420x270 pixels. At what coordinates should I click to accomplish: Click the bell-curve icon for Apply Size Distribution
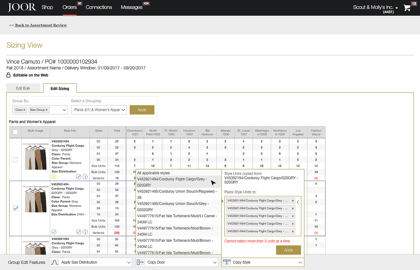[54, 262]
